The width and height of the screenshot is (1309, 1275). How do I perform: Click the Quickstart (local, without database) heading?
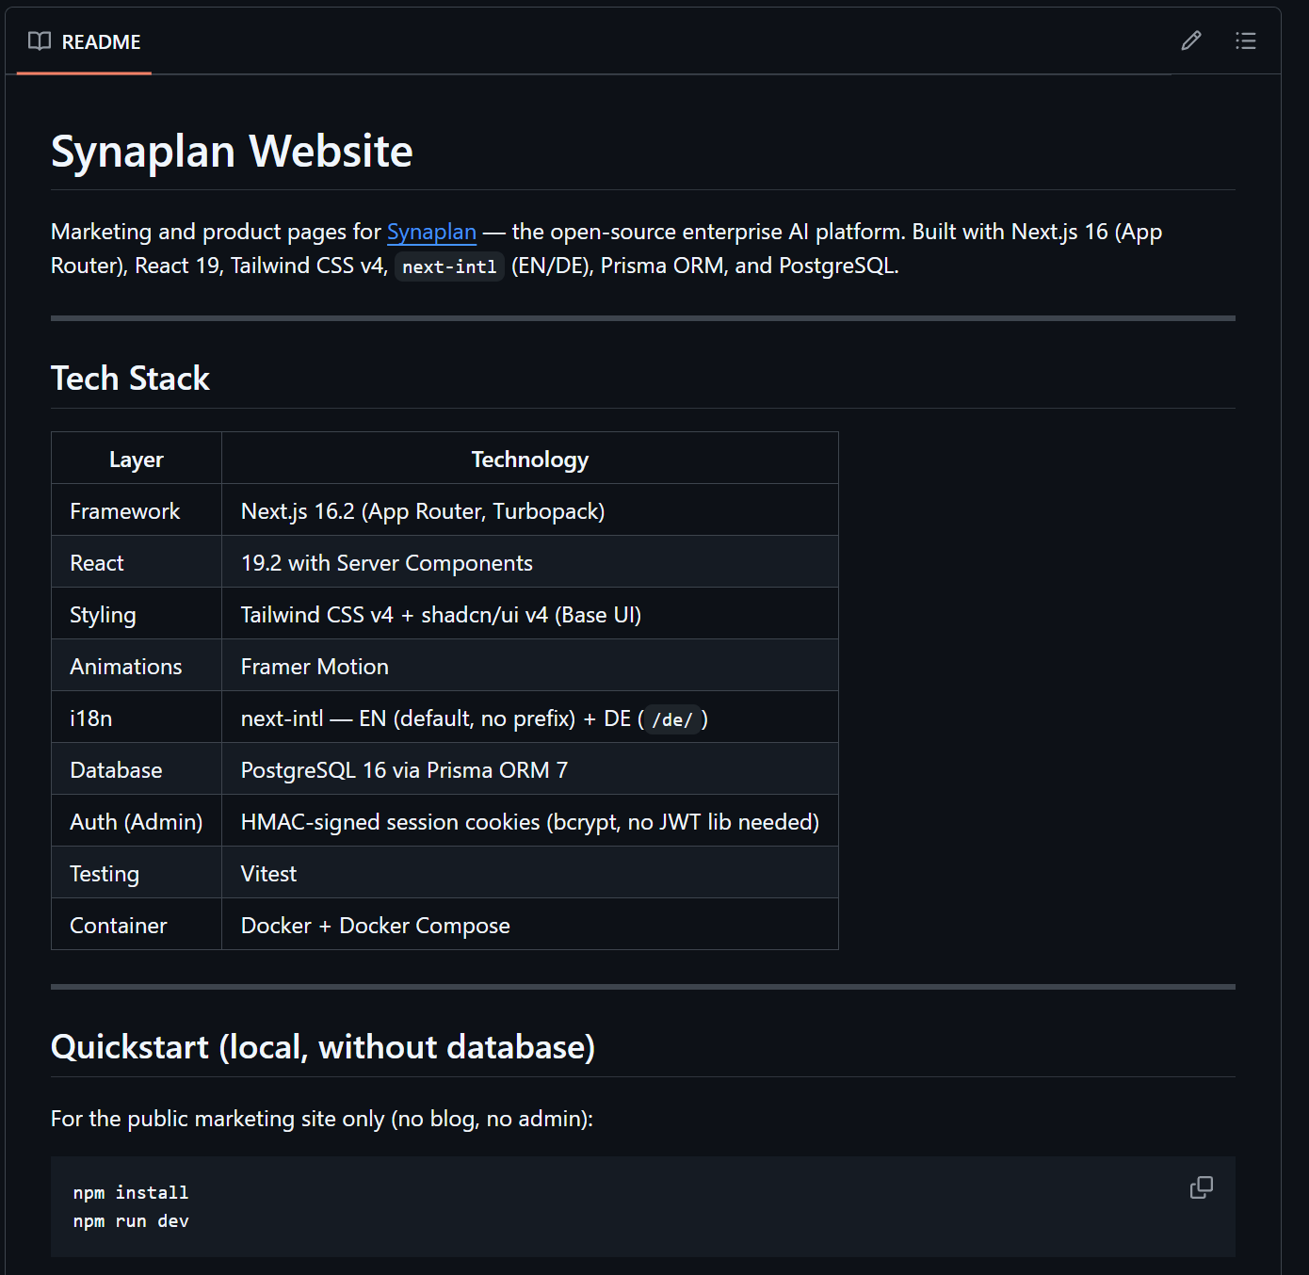(323, 1047)
